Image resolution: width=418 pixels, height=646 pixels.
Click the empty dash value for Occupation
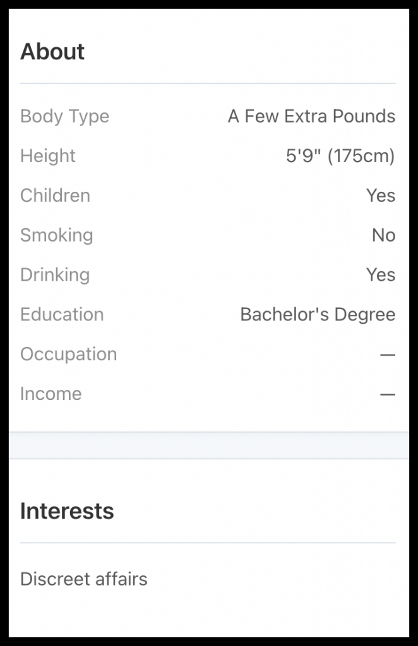[x=387, y=355]
